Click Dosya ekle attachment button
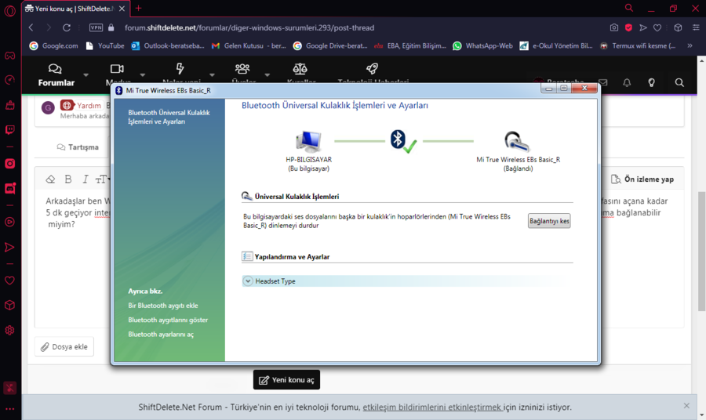 pyautogui.click(x=64, y=346)
